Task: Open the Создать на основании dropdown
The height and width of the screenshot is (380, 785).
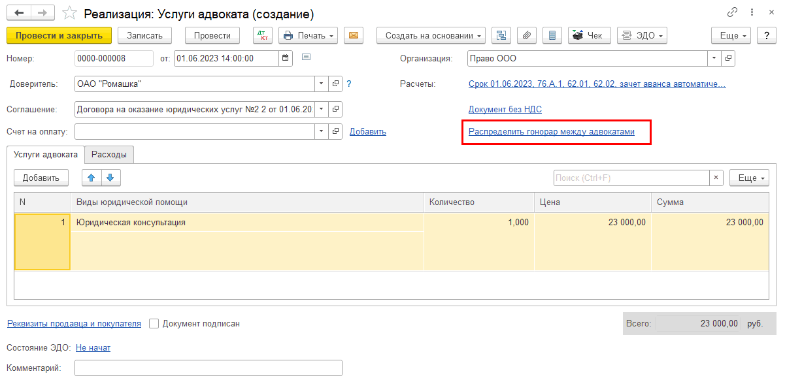Action: pyautogui.click(x=431, y=35)
